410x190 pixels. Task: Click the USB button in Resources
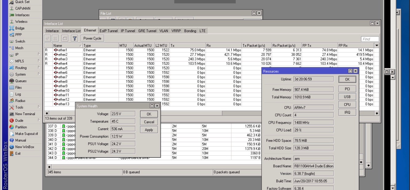pyautogui.click(x=347, y=97)
